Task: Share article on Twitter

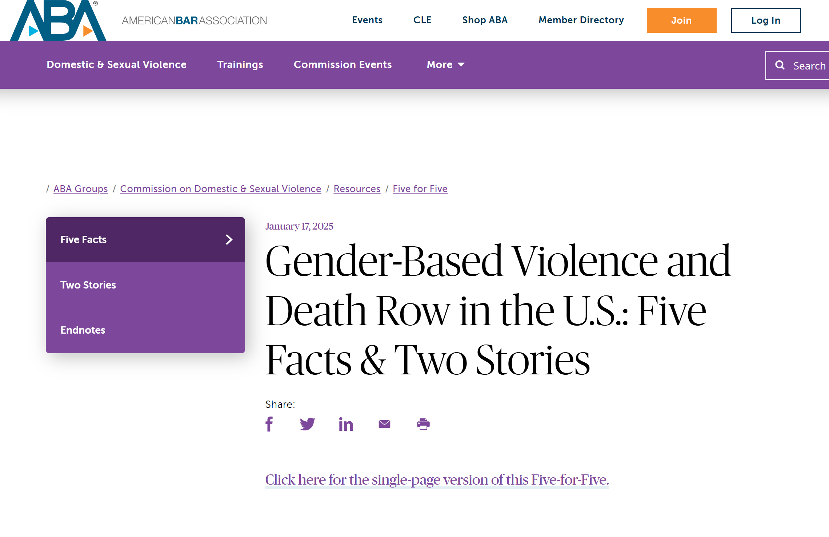Action: (x=307, y=424)
